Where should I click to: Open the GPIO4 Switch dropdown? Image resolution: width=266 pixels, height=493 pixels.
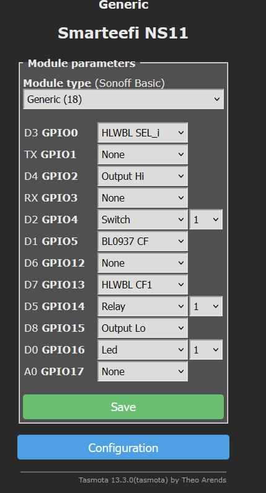[x=143, y=220]
